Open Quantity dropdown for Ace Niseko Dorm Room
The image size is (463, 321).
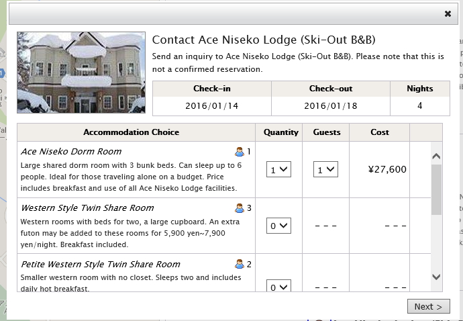click(278, 169)
